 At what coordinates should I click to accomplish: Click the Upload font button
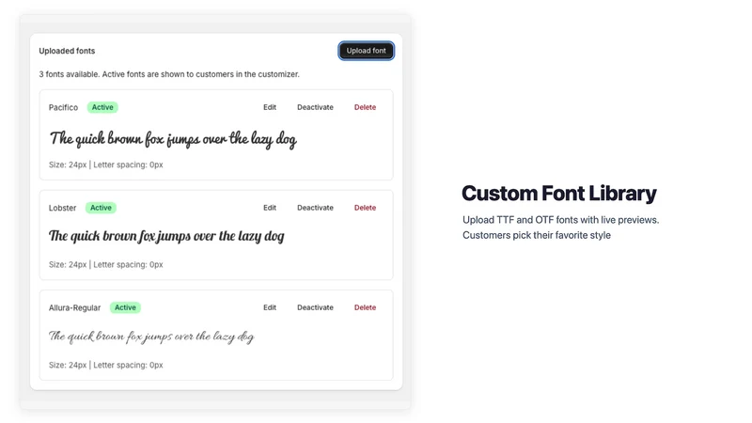click(x=366, y=51)
